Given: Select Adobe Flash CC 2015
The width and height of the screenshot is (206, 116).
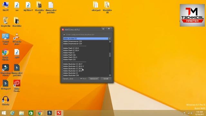Looking at the screenshot, I should [71, 48].
